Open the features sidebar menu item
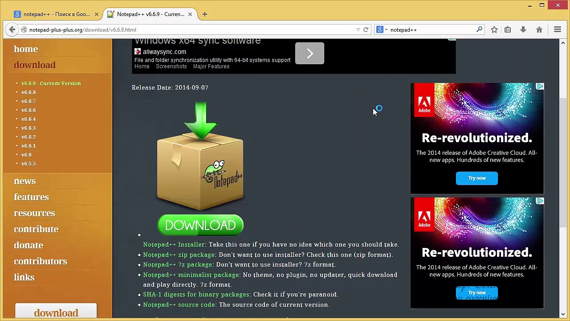The height and width of the screenshot is (321, 570). tap(31, 197)
